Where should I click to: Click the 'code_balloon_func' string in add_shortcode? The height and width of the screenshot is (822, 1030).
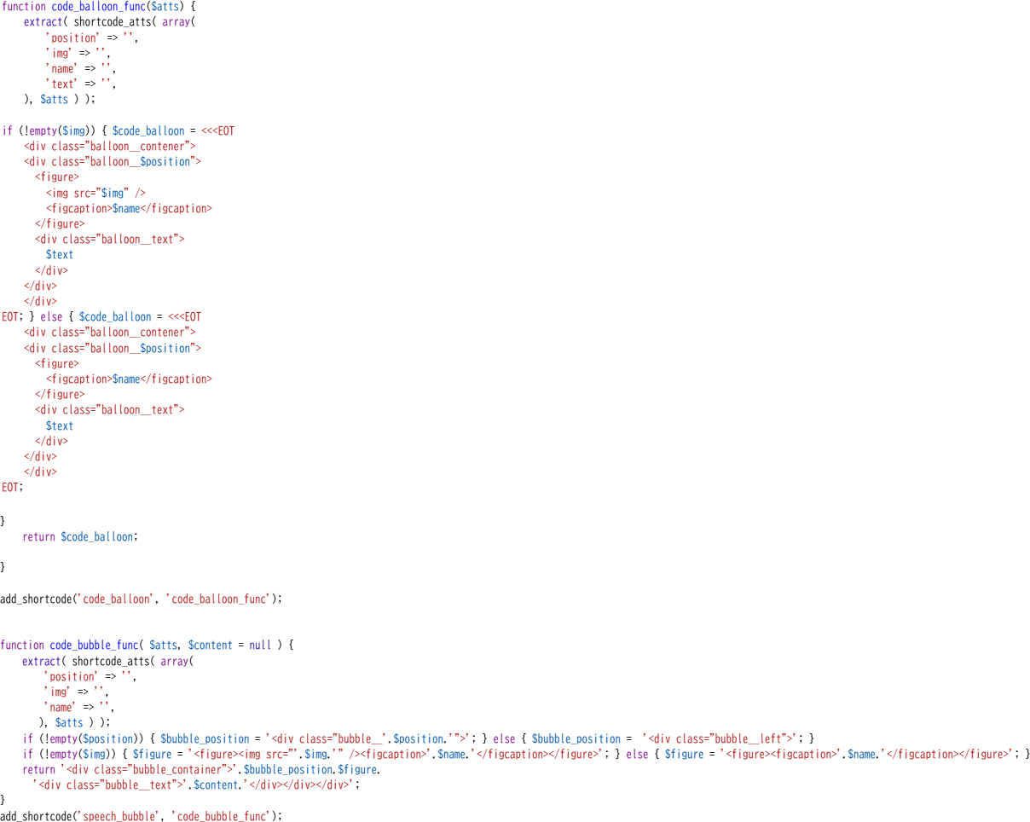tap(219, 599)
